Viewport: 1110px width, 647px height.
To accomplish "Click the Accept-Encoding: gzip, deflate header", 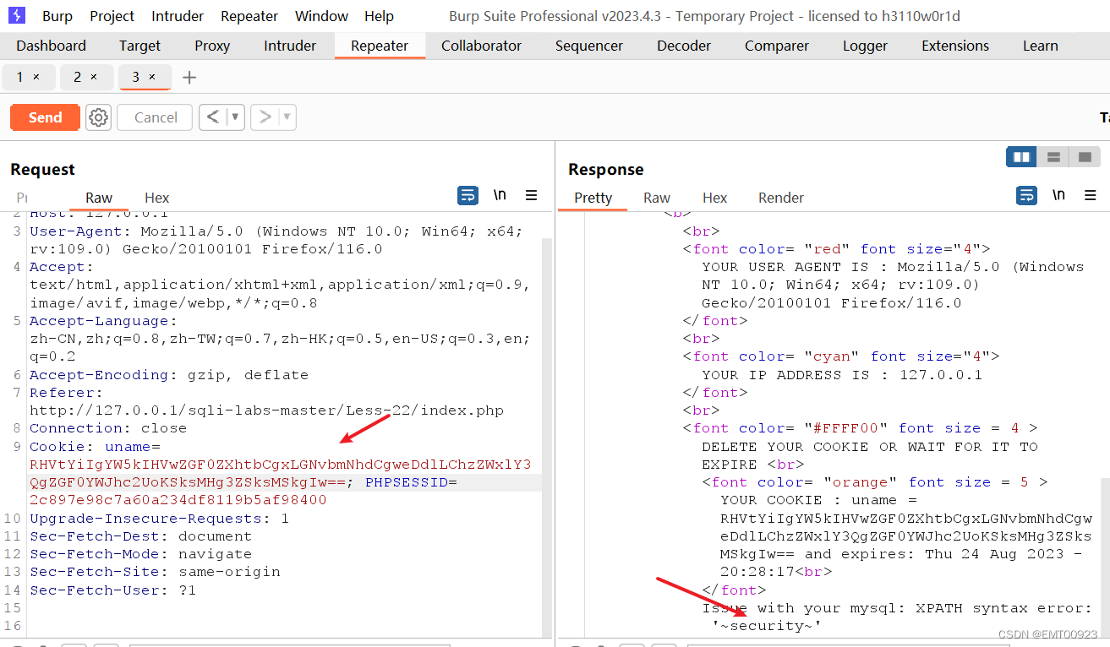I will pyautogui.click(x=169, y=375).
